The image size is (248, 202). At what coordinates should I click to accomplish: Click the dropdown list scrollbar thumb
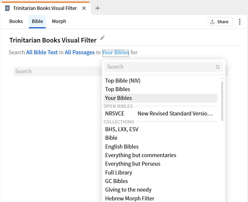(x=222, y=101)
